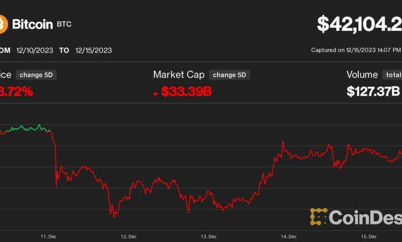Image resolution: width=402 pixels, height=242 pixels.
Task: Select the 15. Dec axis marker
Action: [368, 236]
